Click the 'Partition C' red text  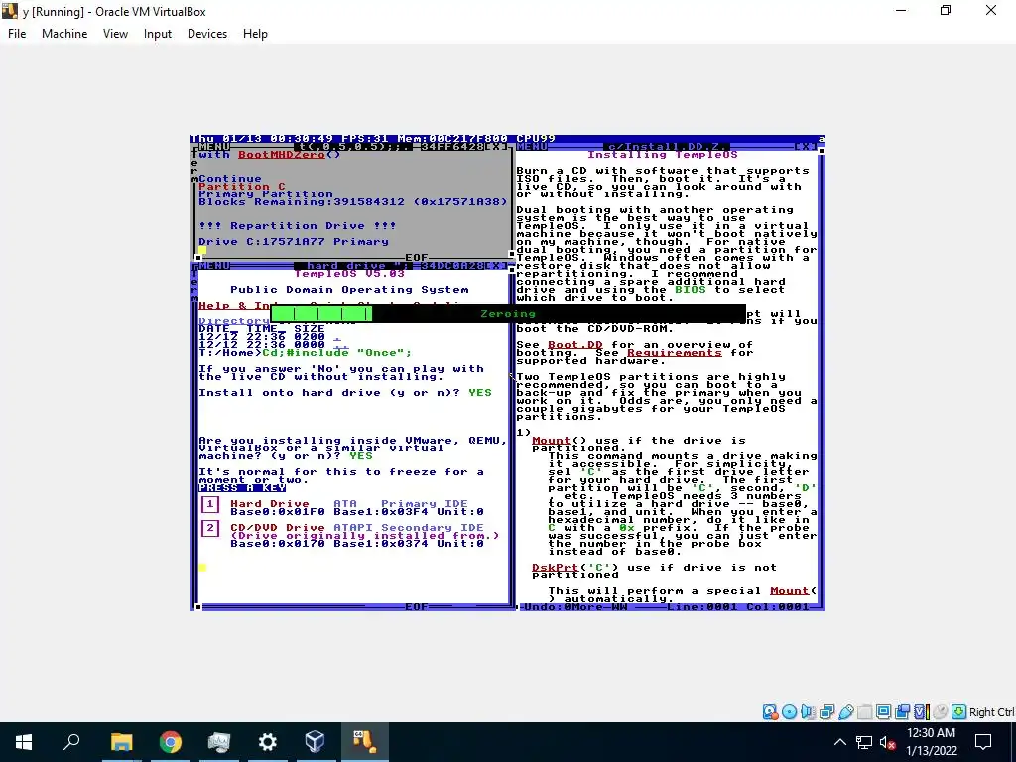[242, 186]
